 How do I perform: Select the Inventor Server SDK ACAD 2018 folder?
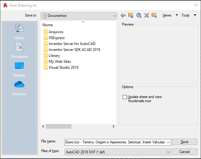[74, 50]
